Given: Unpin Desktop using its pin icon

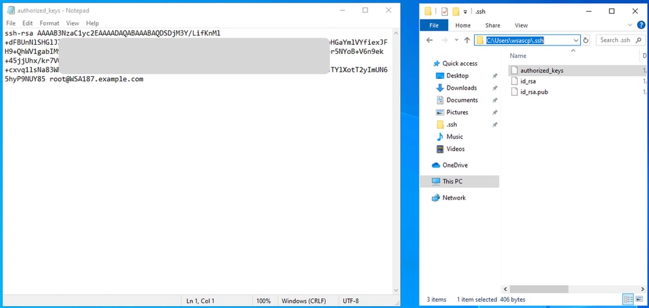Looking at the screenshot, I should click(494, 76).
